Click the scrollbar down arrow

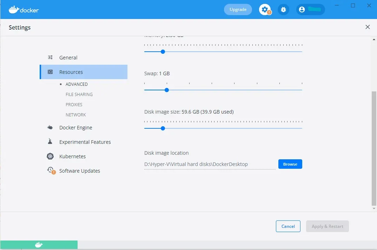click(374, 209)
